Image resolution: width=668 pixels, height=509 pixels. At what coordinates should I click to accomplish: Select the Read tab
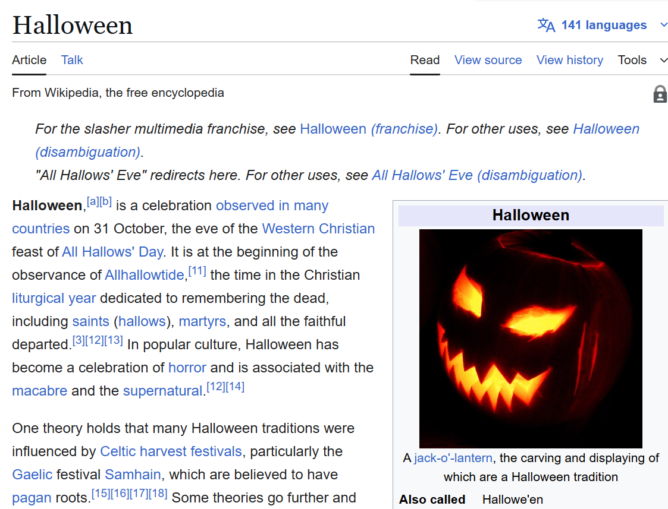click(x=425, y=60)
